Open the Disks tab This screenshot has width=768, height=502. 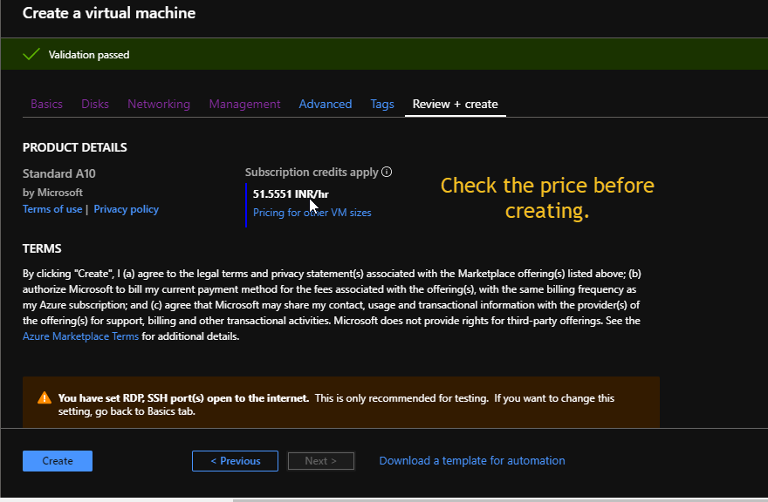[95, 104]
